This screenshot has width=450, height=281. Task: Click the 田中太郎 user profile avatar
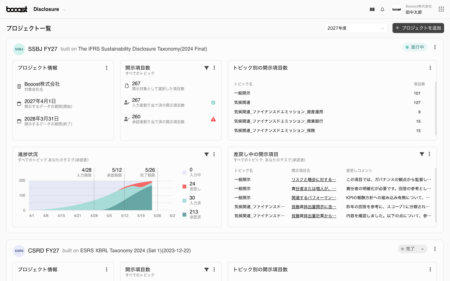397,9
